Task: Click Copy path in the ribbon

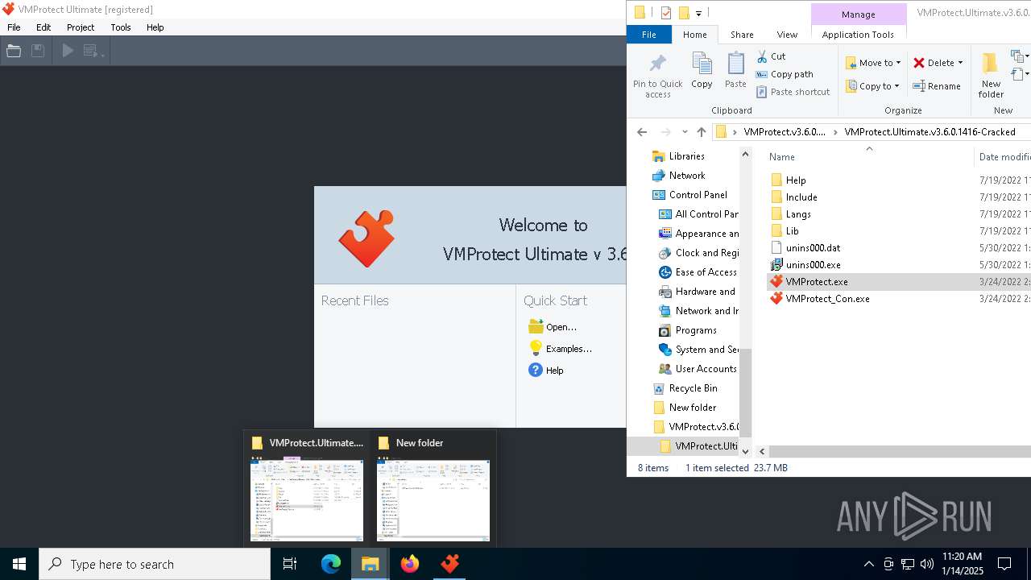Action: click(785, 74)
